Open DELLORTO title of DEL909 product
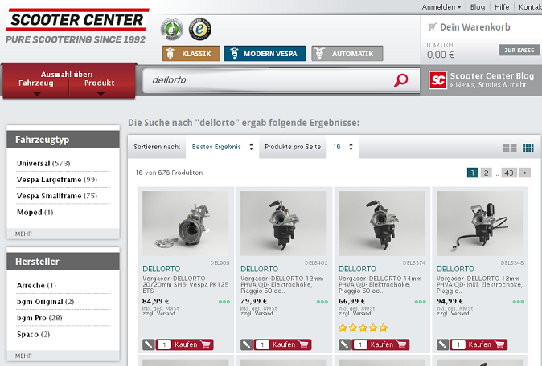The width and height of the screenshot is (542, 366). pyautogui.click(x=162, y=269)
